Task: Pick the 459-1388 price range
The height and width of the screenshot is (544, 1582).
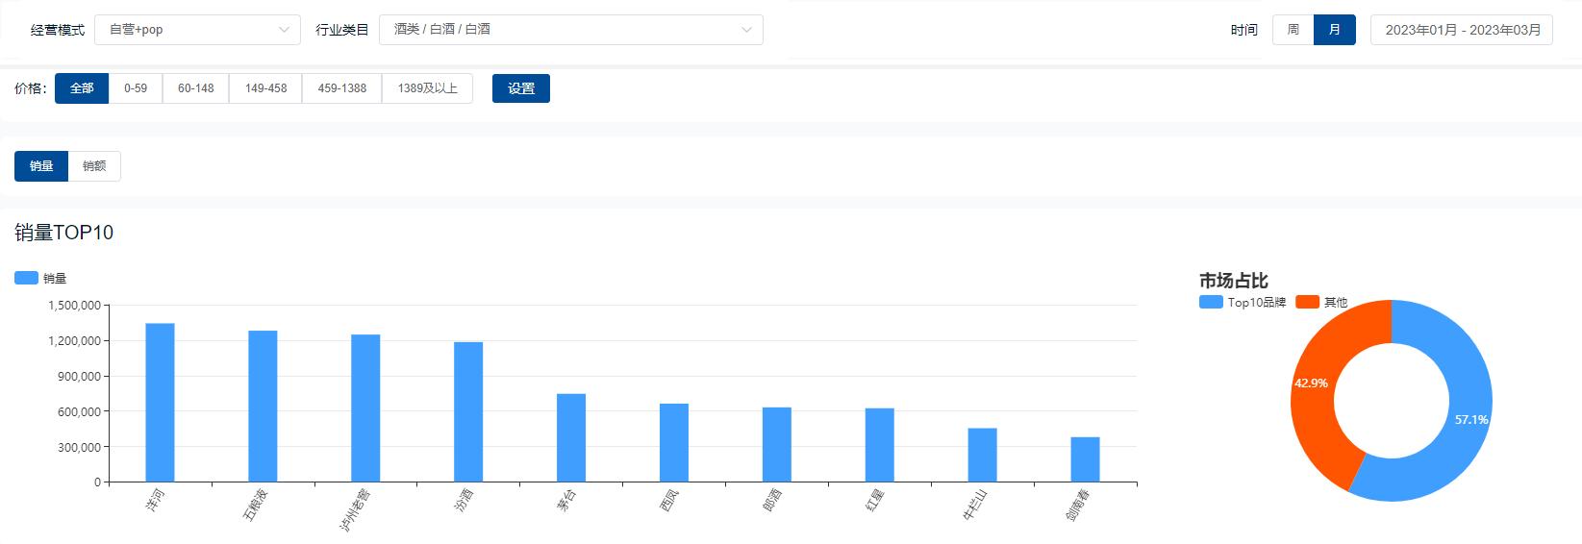Action: 341,88
